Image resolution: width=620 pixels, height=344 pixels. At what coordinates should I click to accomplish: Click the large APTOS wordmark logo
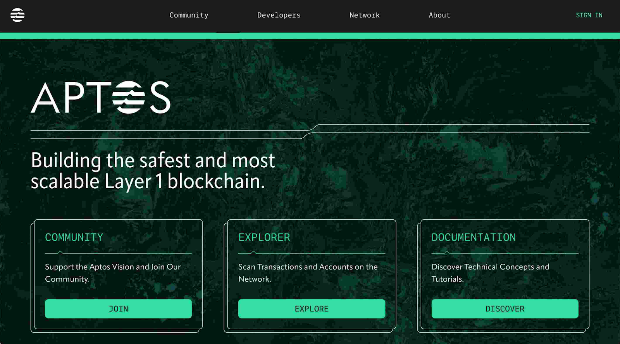100,97
